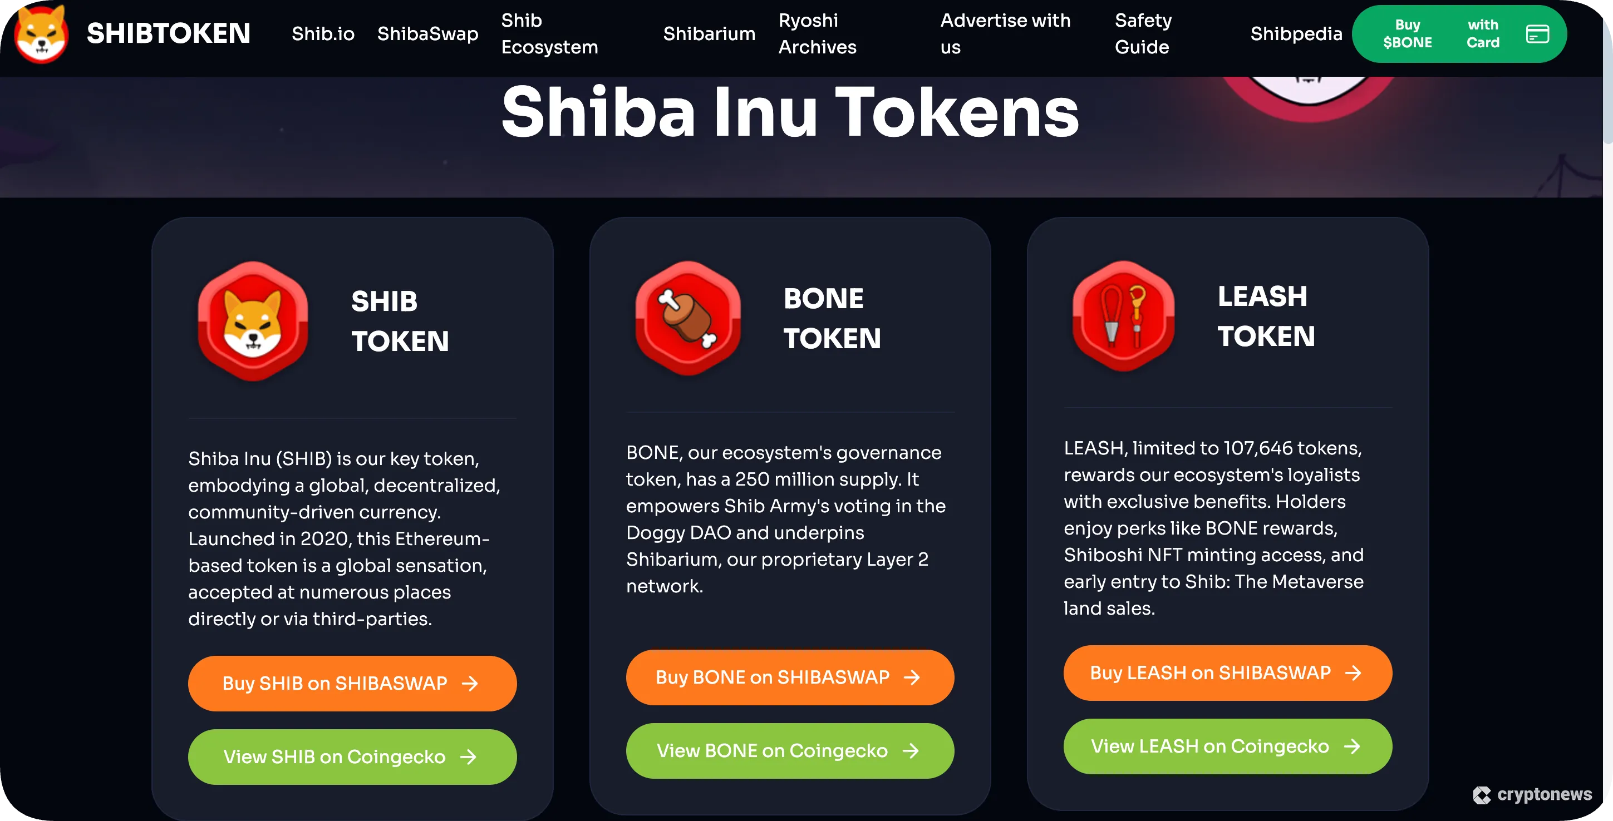Navigate to the Shibarium section
Image resolution: width=1613 pixels, height=821 pixels.
pos(709,34)
